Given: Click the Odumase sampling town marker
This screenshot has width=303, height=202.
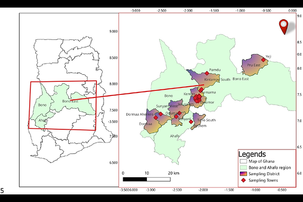Looking at the screenshot, I should [179, 113].
